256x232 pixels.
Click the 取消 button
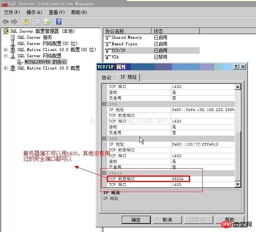(167, 220)
